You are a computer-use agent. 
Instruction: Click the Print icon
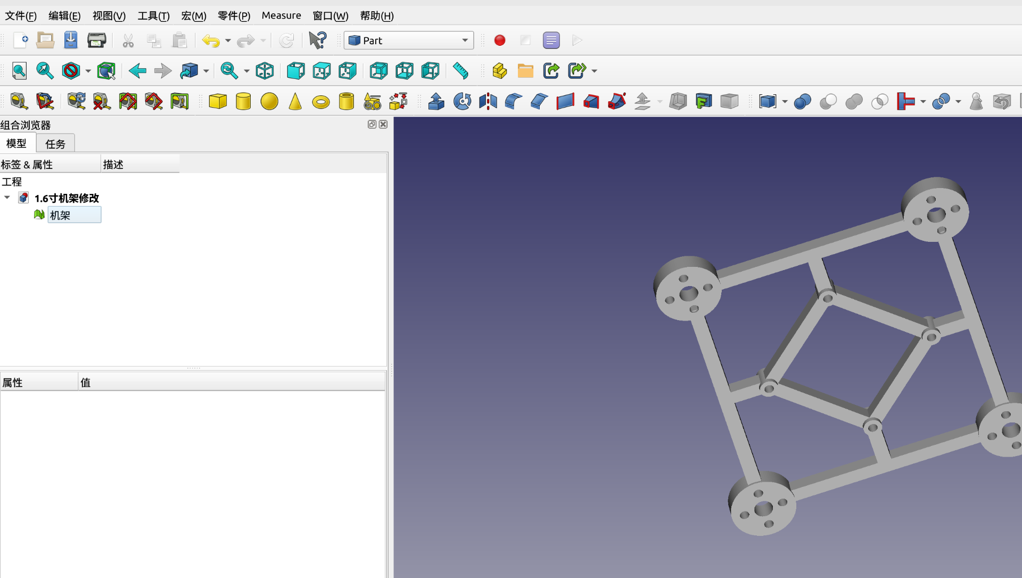tap(96, 40)
